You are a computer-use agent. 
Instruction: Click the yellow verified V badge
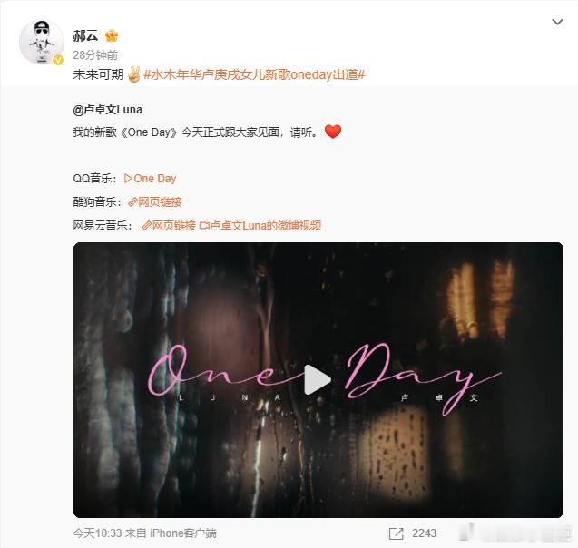click(x=58, y=60)
